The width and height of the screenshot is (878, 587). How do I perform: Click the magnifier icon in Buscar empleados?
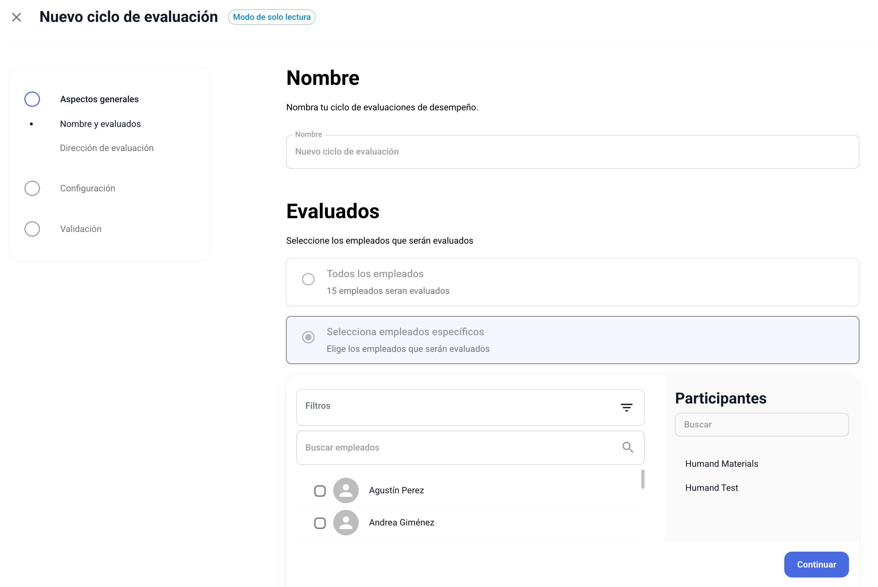pos(628,447)
